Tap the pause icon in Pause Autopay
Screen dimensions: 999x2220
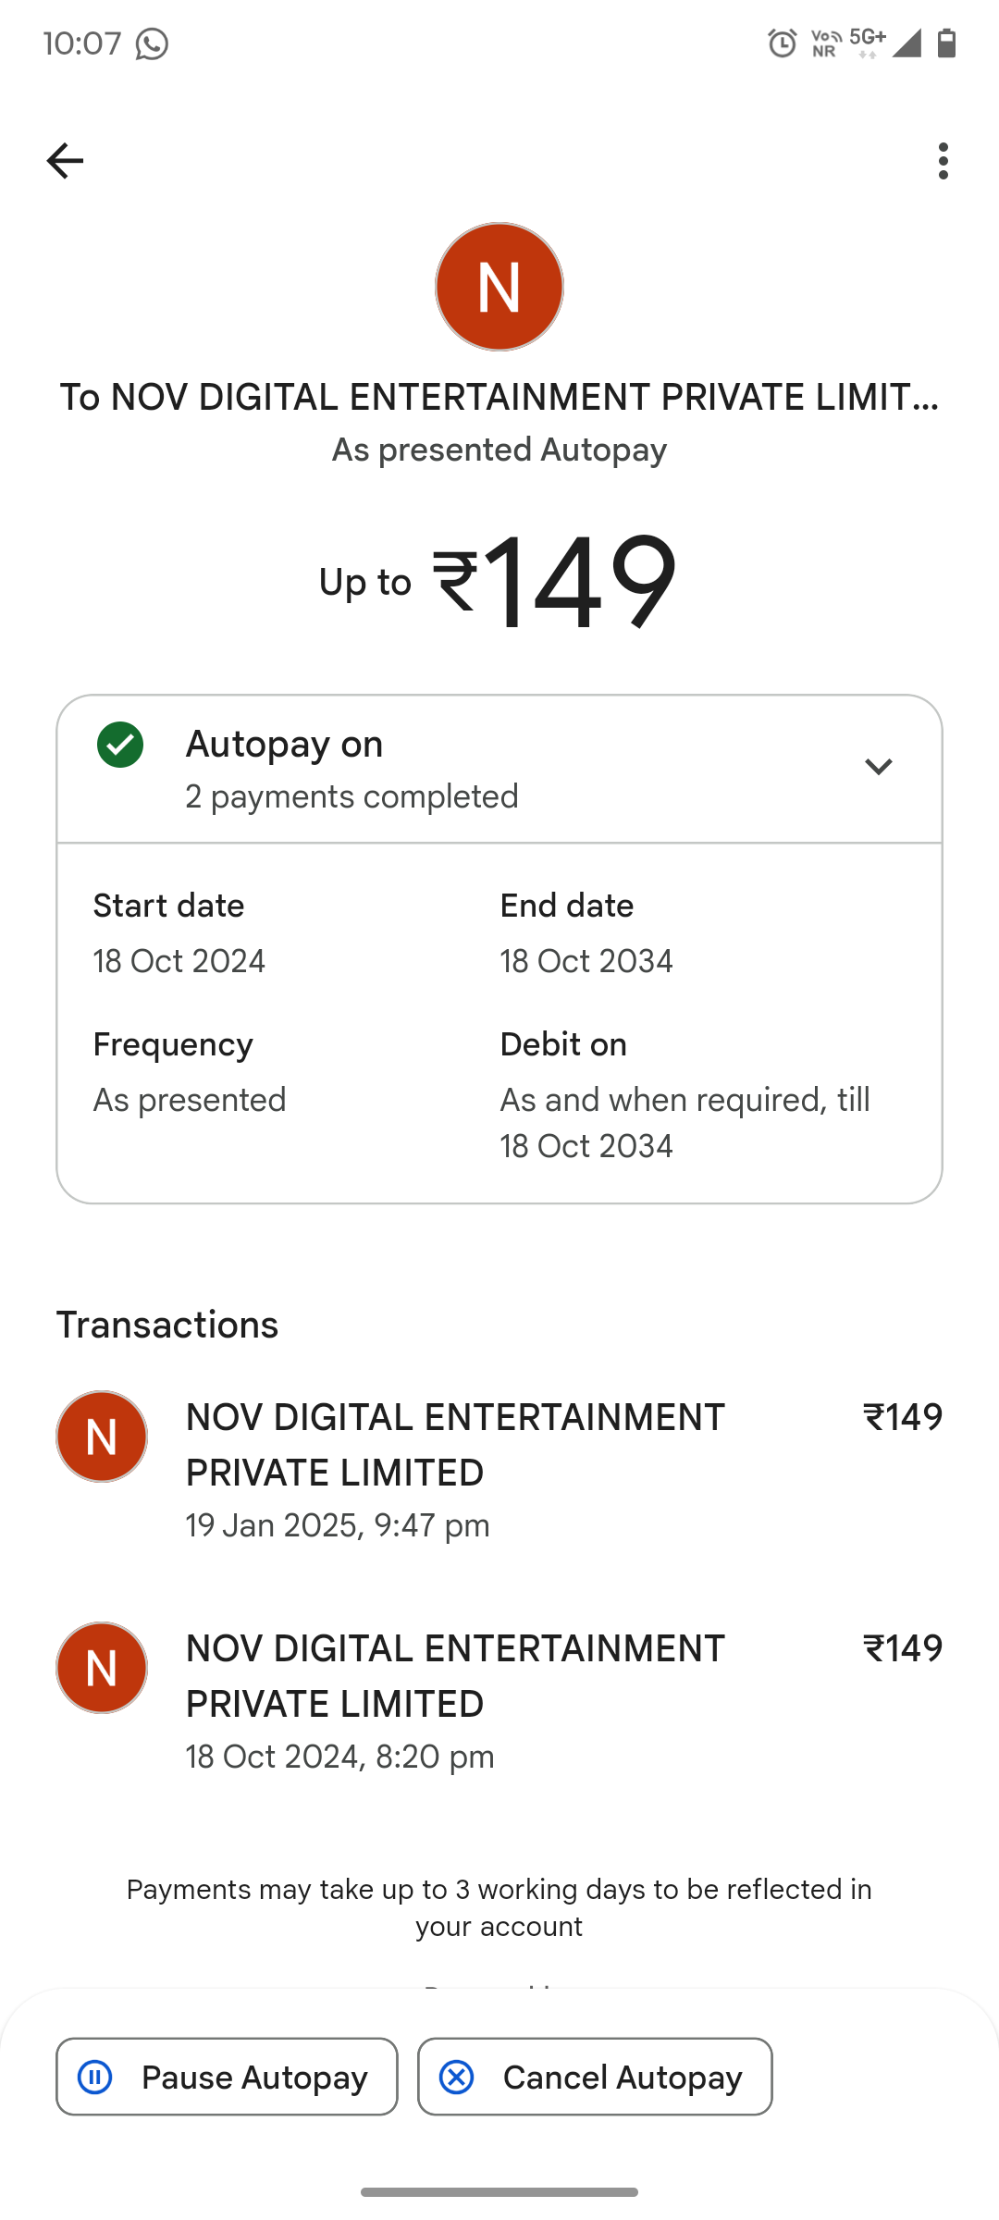[95, 2077]
